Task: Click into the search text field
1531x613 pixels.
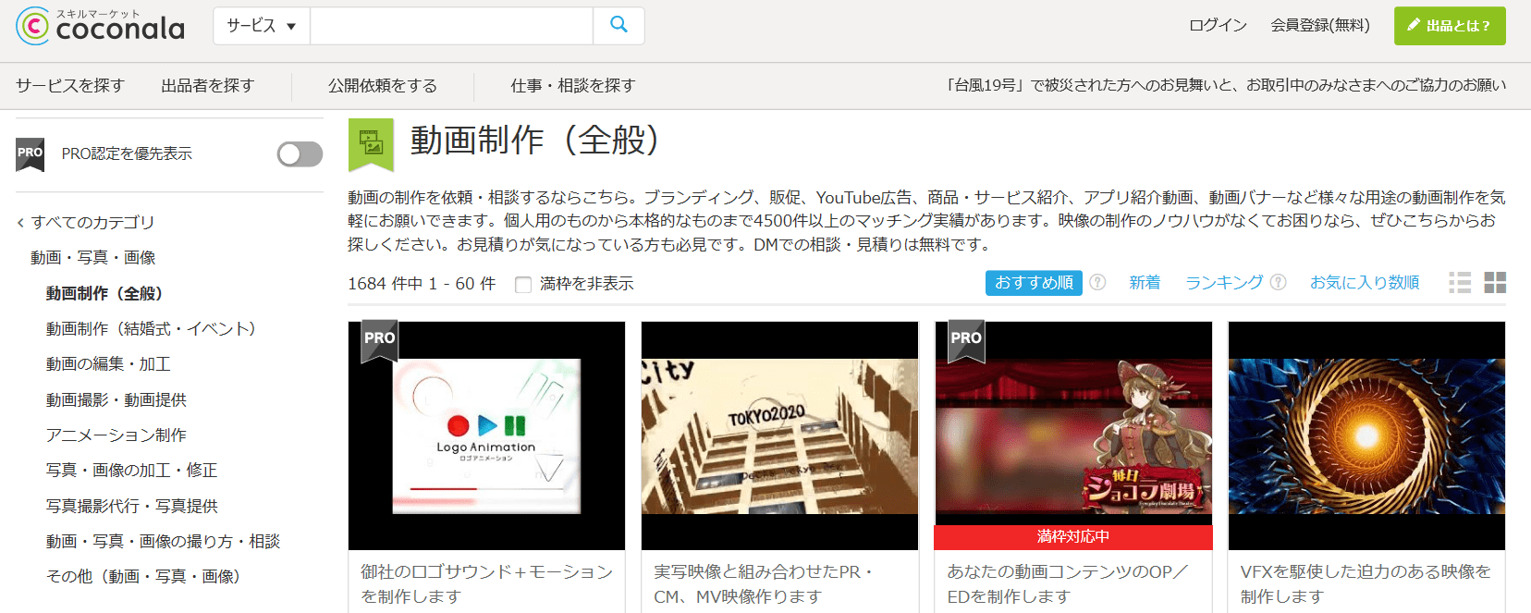Action: [452, 26]
